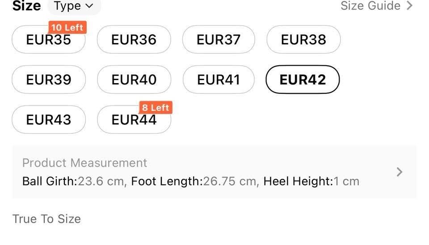This screenshot has width=429, height=245.
Task: Click the '8 Left' stock badge
Action: 156,108
